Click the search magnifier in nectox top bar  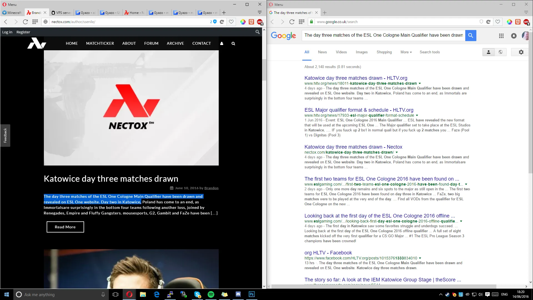point(258,32)
